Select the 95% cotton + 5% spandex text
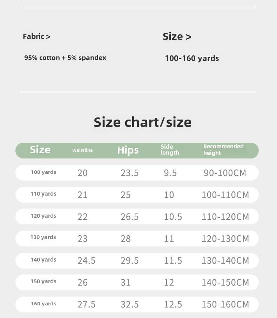 [65, 58]
